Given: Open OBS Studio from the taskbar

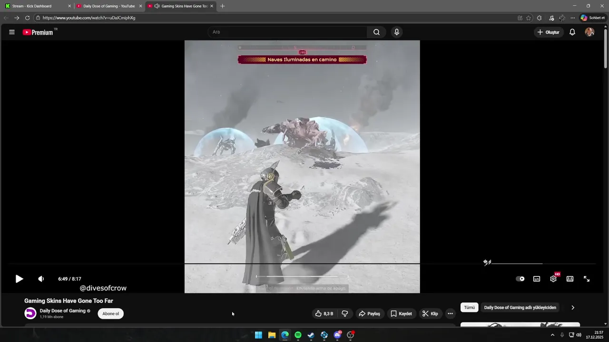Looking at the screenshot, I should 351,335.
